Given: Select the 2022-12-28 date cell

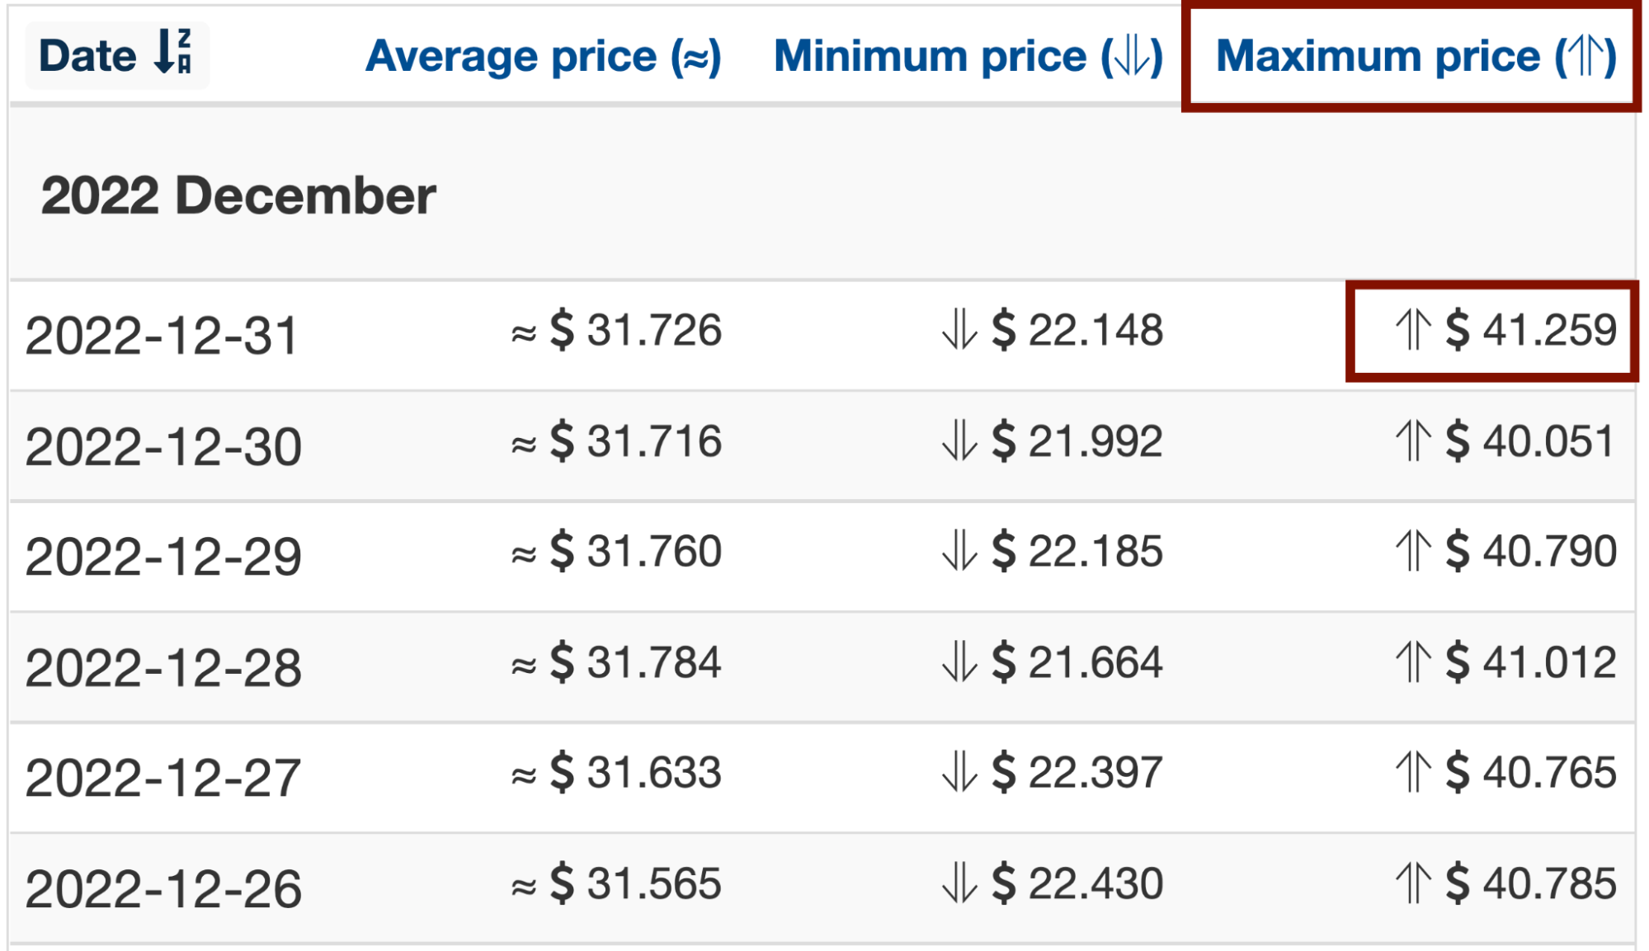Looking at the screenshot, I should pyautogui.click(x=163, y=667).
